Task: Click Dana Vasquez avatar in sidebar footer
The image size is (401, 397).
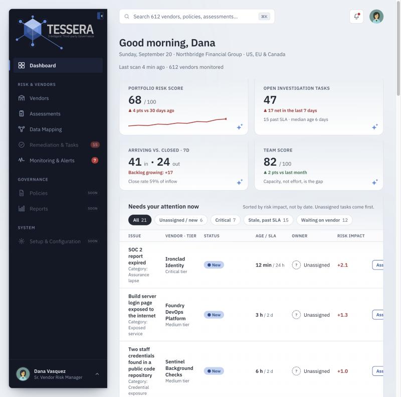Action: [23, 374]
